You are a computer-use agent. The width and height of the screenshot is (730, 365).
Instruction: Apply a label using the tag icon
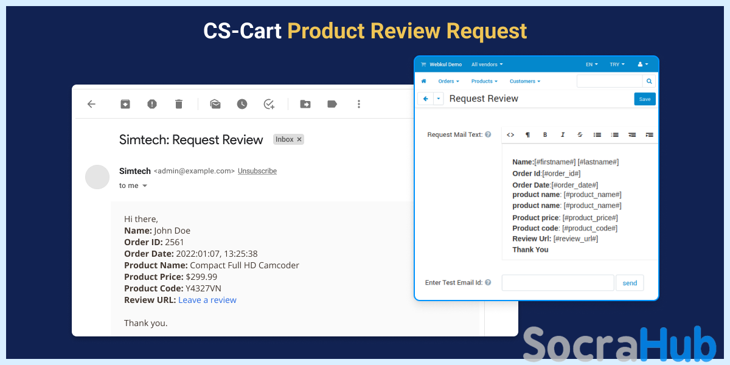[332, 104]
